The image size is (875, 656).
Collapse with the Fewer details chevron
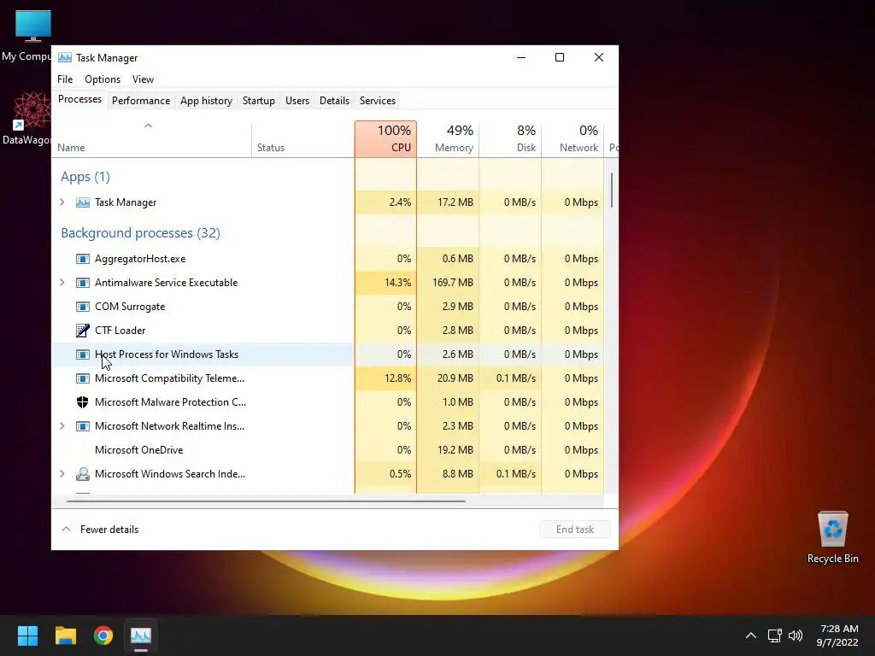pyautogui.click(x=66, y=530)
